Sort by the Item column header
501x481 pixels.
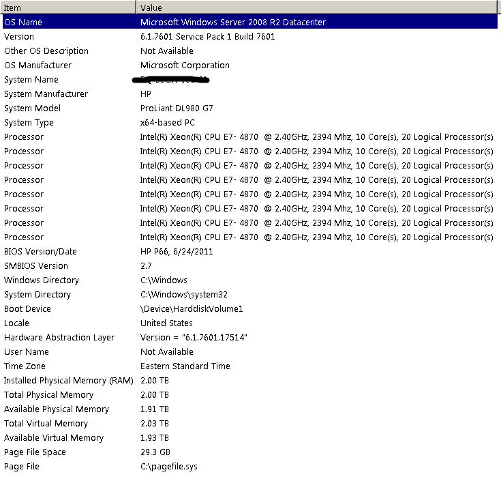click(68, 7)
